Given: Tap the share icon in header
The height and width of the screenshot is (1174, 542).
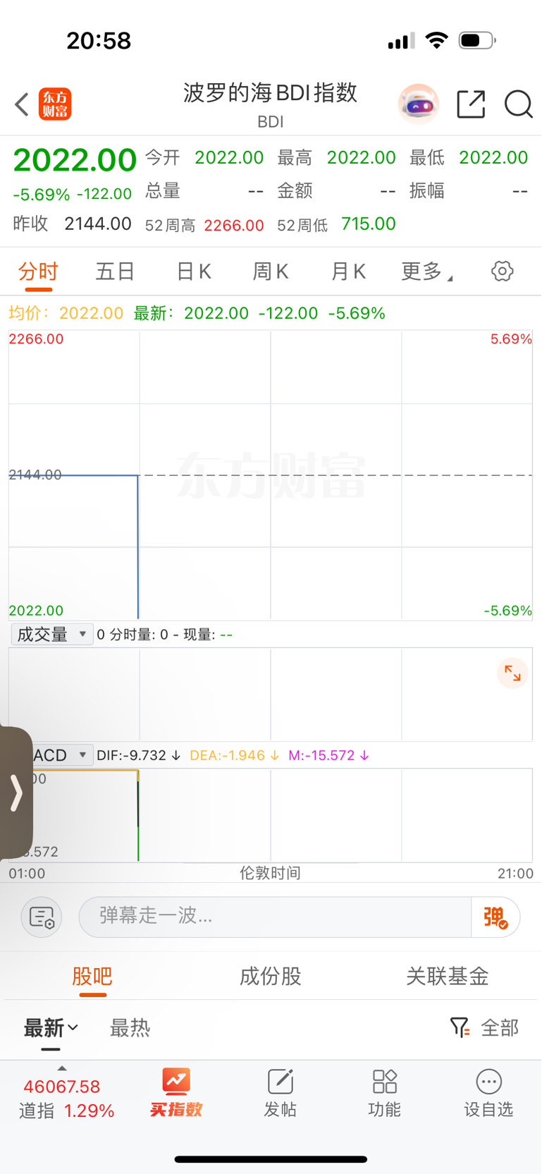Looking at the screenshot, I should [x=471, y=104].
